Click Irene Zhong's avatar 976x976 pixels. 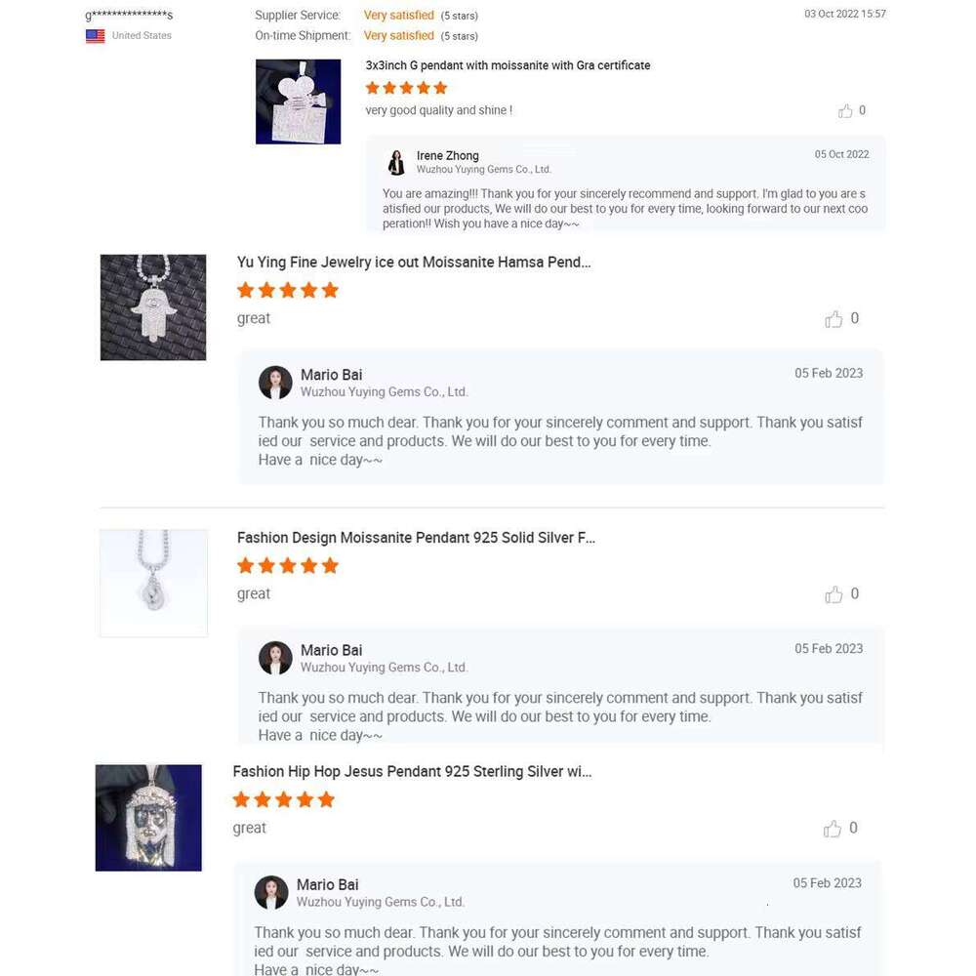(x=396, y=162)
